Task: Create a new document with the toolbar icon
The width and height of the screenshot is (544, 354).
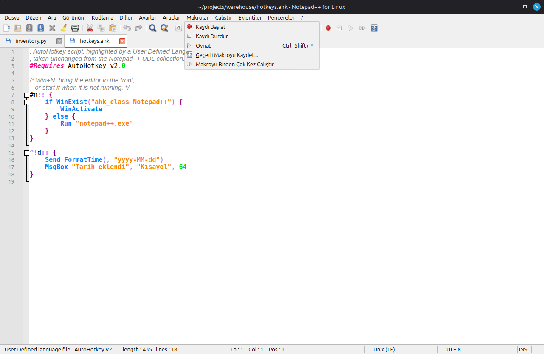Action: 7,28
